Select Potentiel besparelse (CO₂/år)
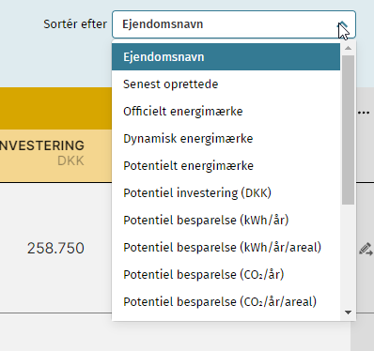This screenshot has width=374, height=351. pyautogui.click(x=226, y=275)
